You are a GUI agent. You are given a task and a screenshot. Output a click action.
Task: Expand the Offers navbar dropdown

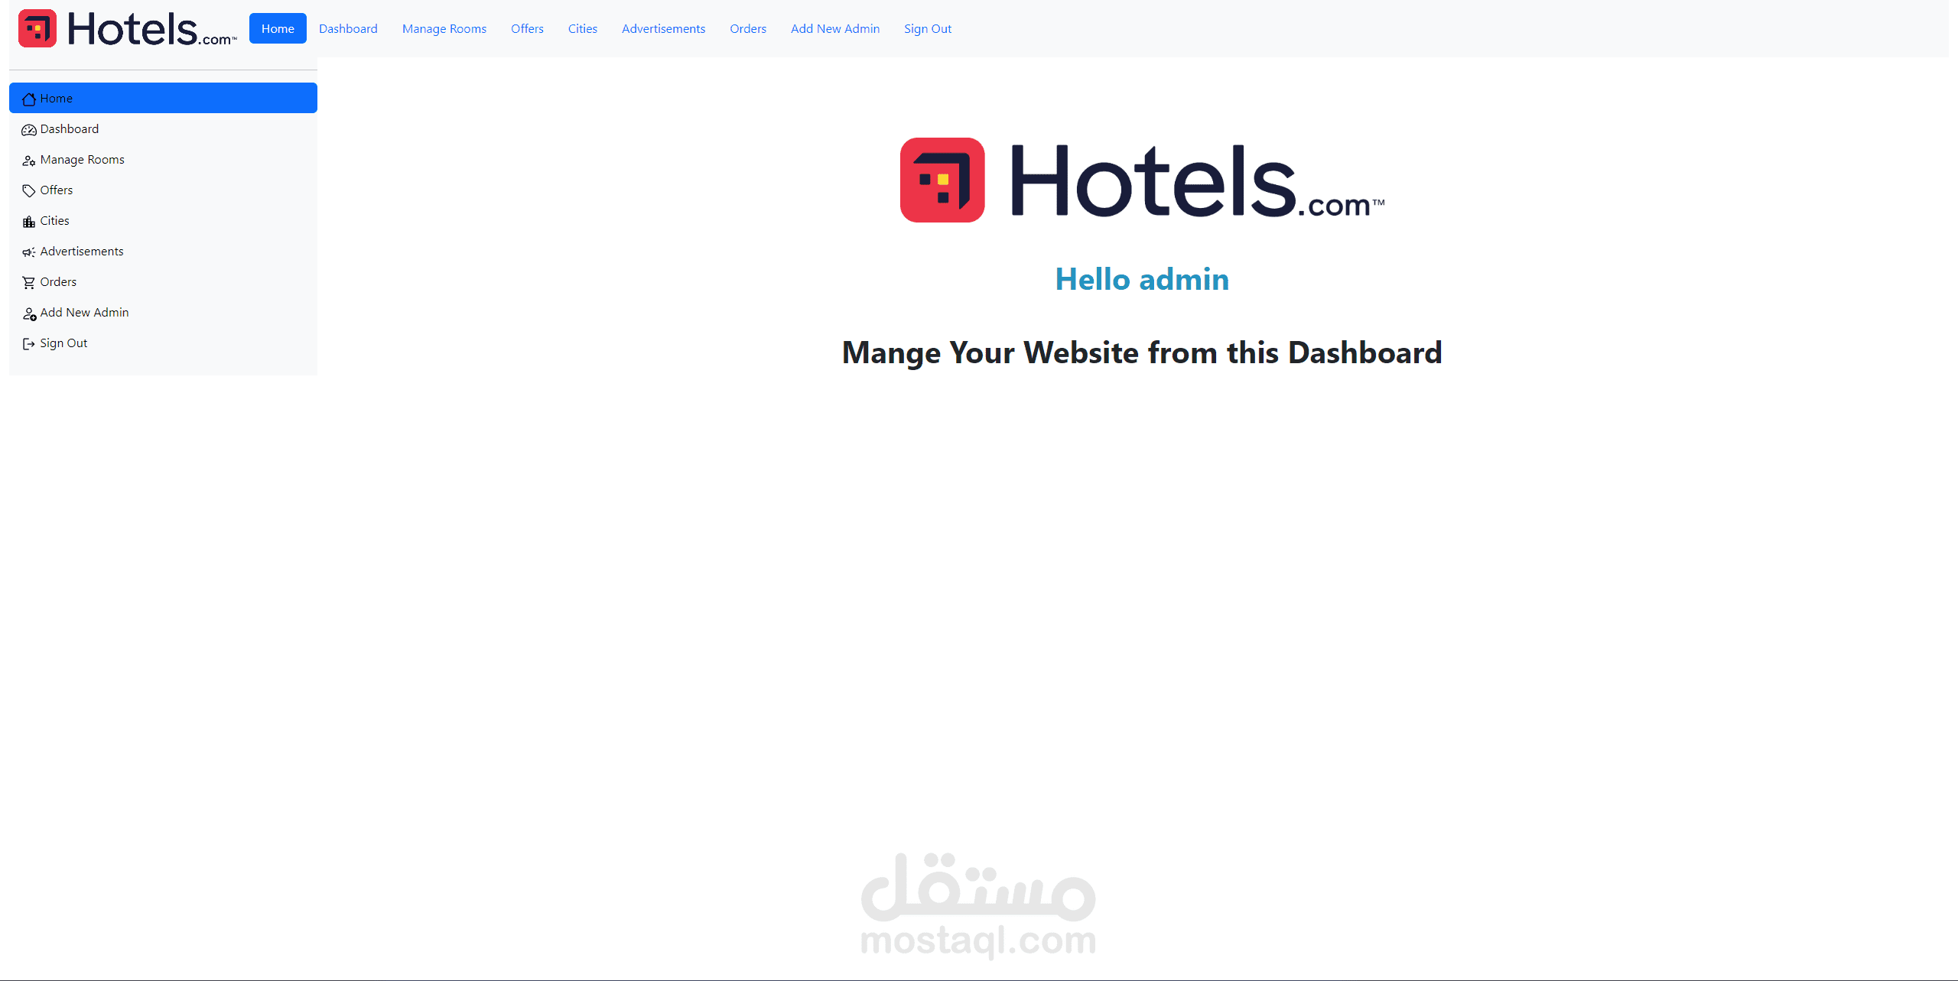coord(524,28)
